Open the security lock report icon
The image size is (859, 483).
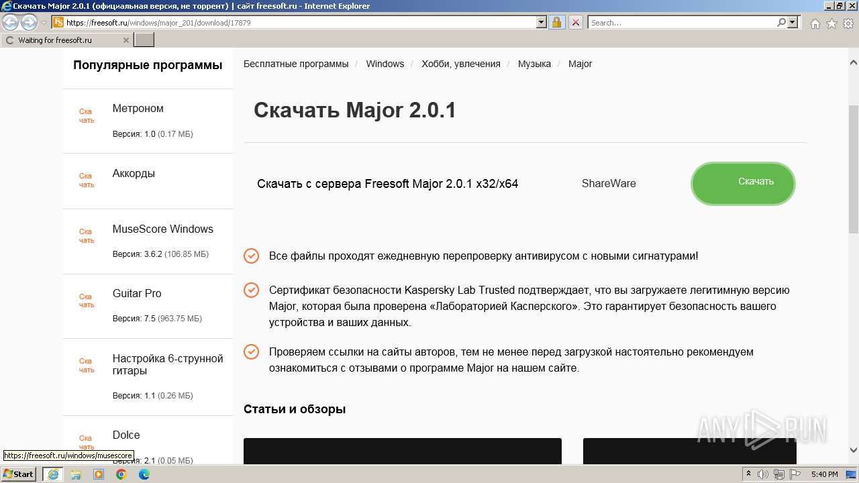pyautogui.click(x=556, y=22)
